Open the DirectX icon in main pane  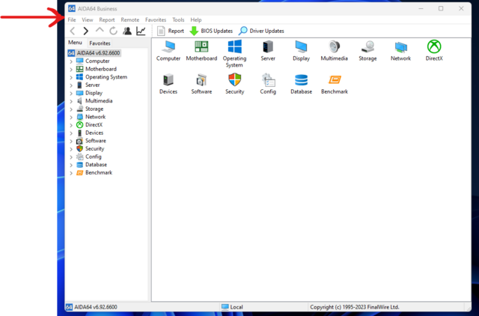coord(434,48)
